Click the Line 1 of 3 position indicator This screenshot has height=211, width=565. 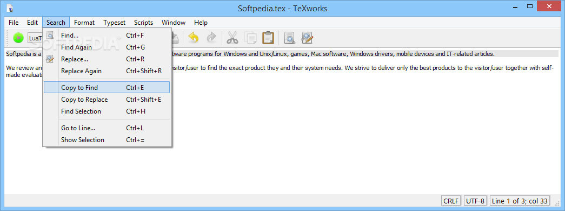coord(519,201)
